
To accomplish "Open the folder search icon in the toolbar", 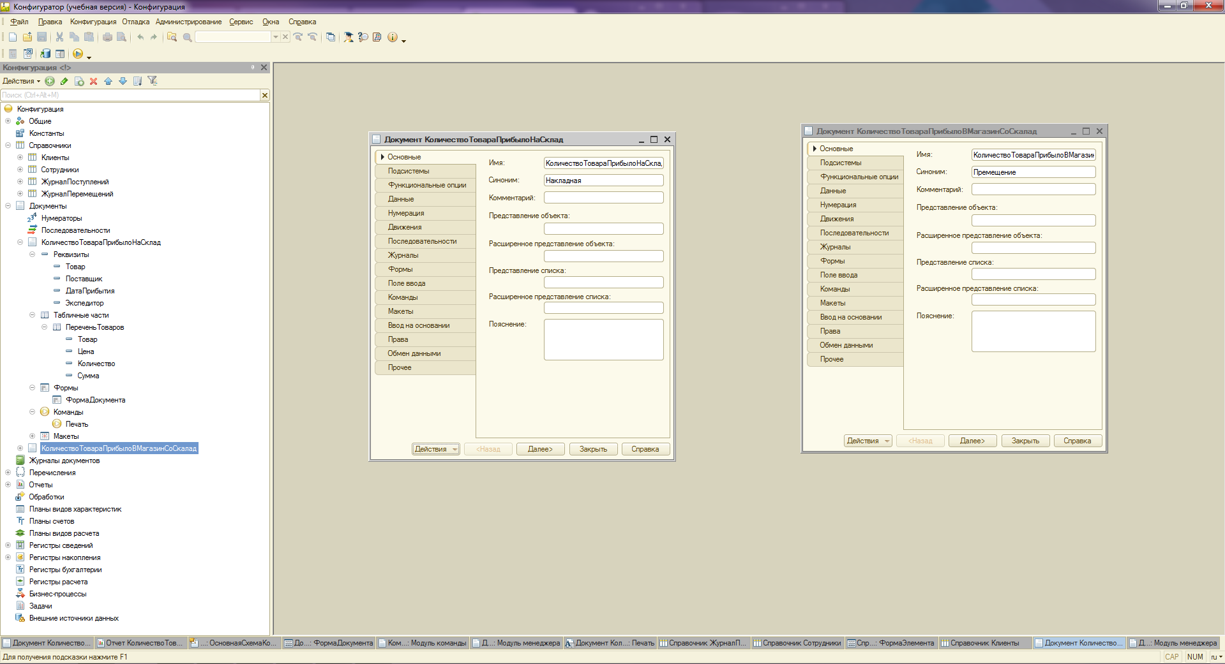I will tap(172, 37).
